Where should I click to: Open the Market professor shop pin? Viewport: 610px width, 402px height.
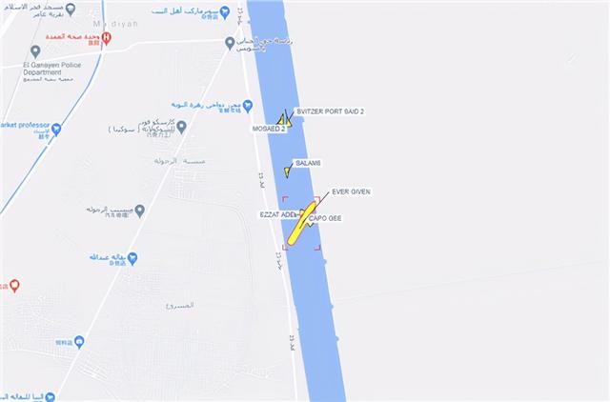click(56, 130)
